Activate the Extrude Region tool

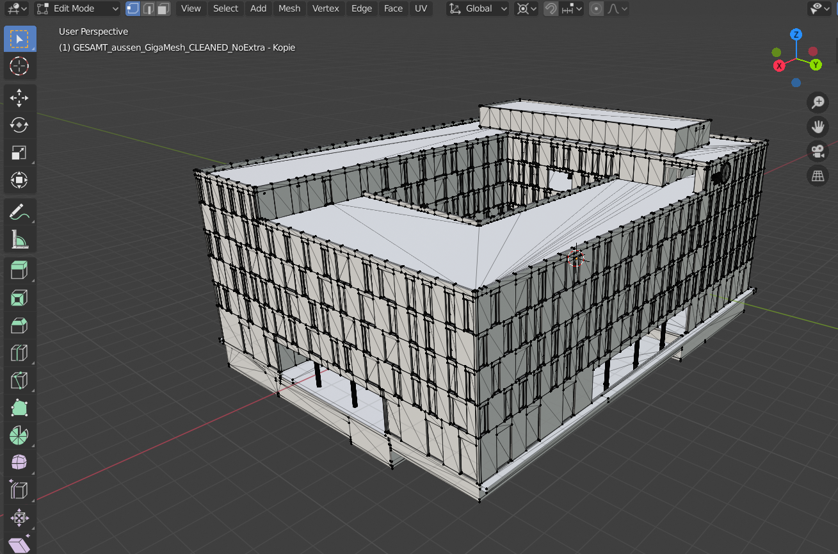click(x=20, y=271)
